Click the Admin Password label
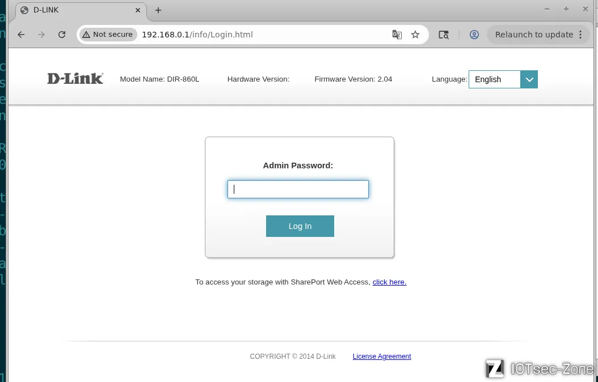Viewport: 598px width, 382px height. pyautogui.click(x=298, y=165)
